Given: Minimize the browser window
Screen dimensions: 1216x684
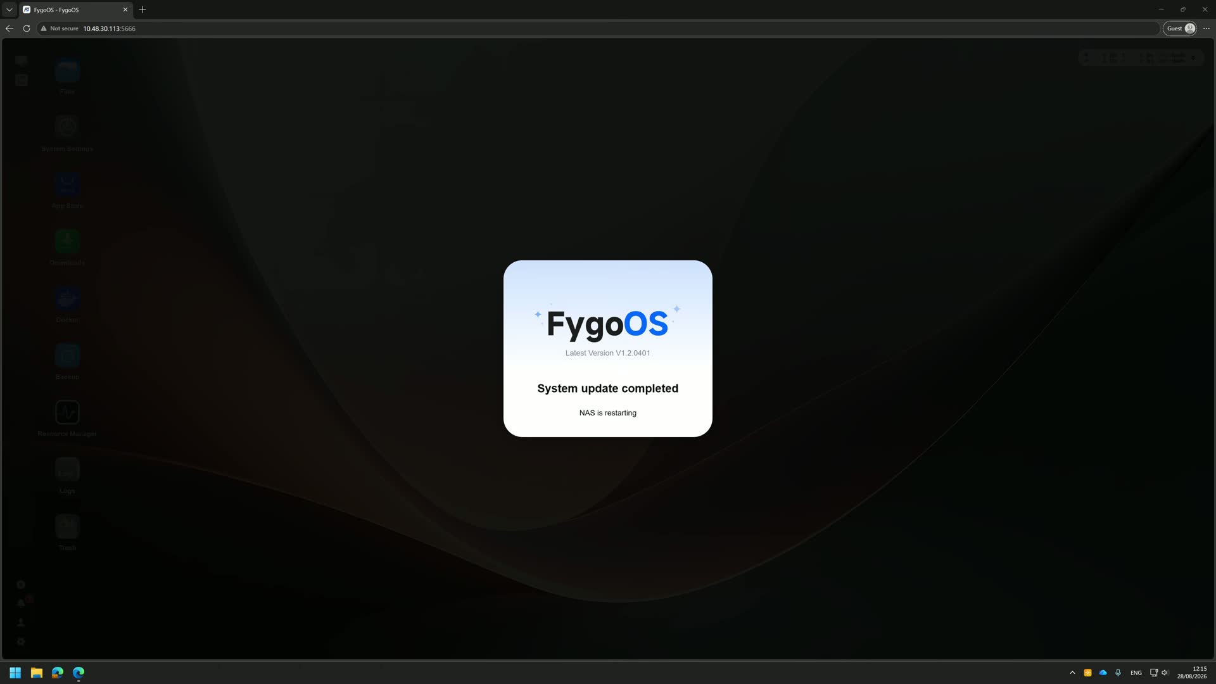Looking at the screenshot, I should pos(1161,9).
